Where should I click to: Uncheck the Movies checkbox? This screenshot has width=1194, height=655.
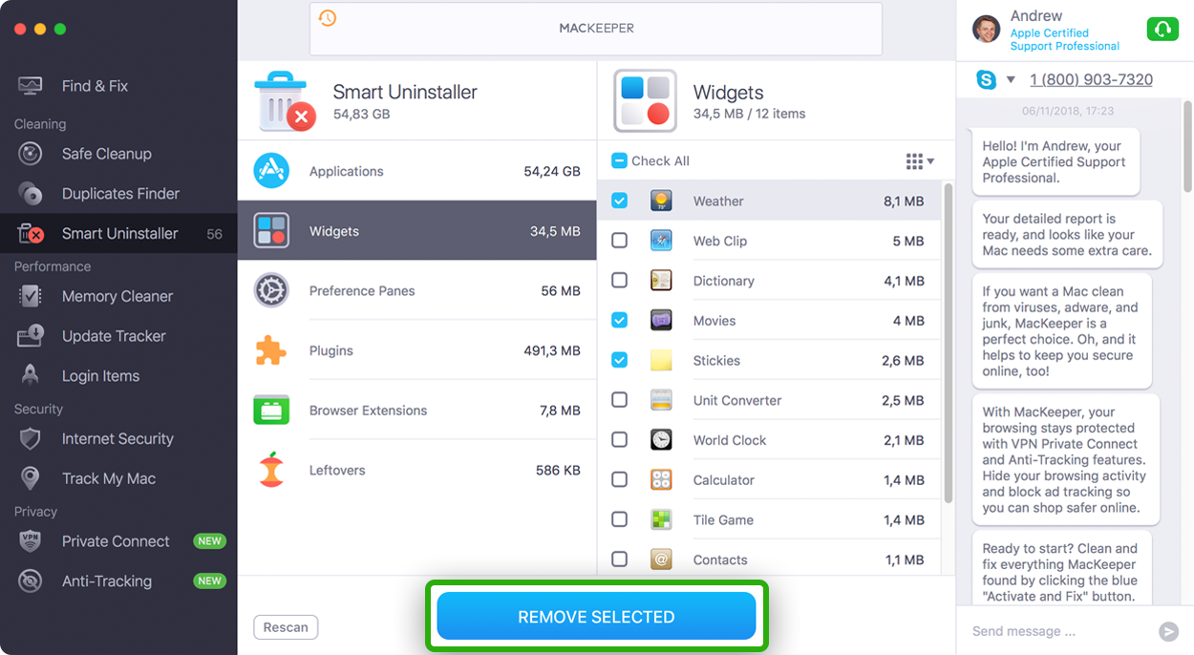[619, 321]
